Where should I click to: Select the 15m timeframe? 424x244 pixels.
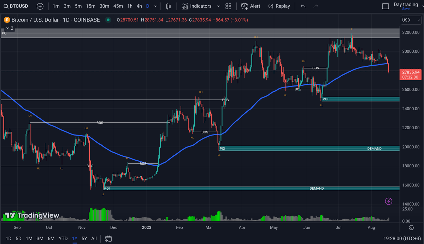pos(91,6)
